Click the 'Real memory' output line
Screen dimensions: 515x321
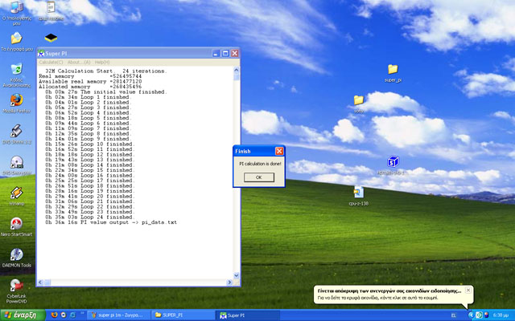coord(90,76)
